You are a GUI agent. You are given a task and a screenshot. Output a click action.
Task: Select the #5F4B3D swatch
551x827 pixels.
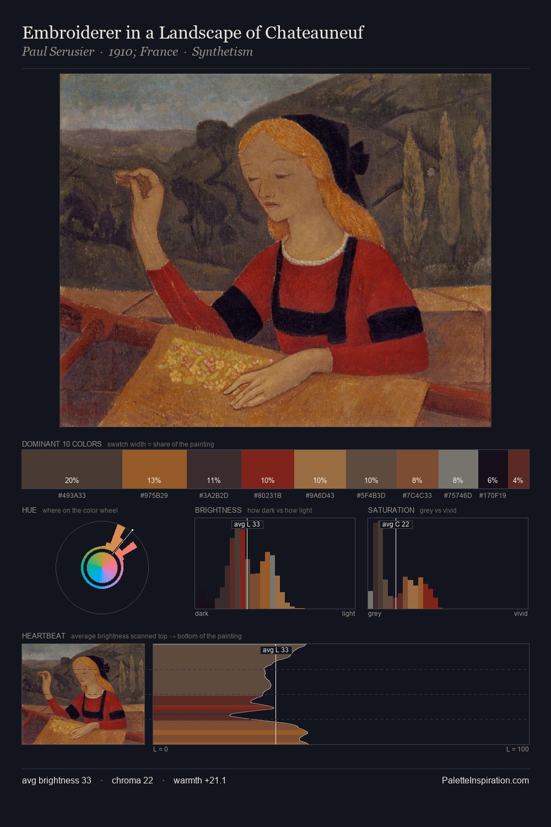pos(371,469)
